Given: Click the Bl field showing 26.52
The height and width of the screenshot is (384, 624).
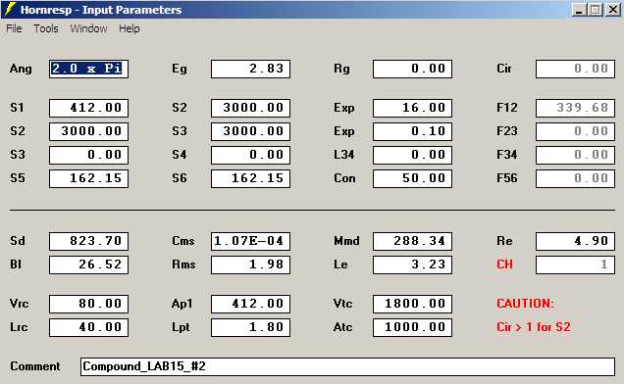Looking at the screenshot, I should tap(88, 264).
